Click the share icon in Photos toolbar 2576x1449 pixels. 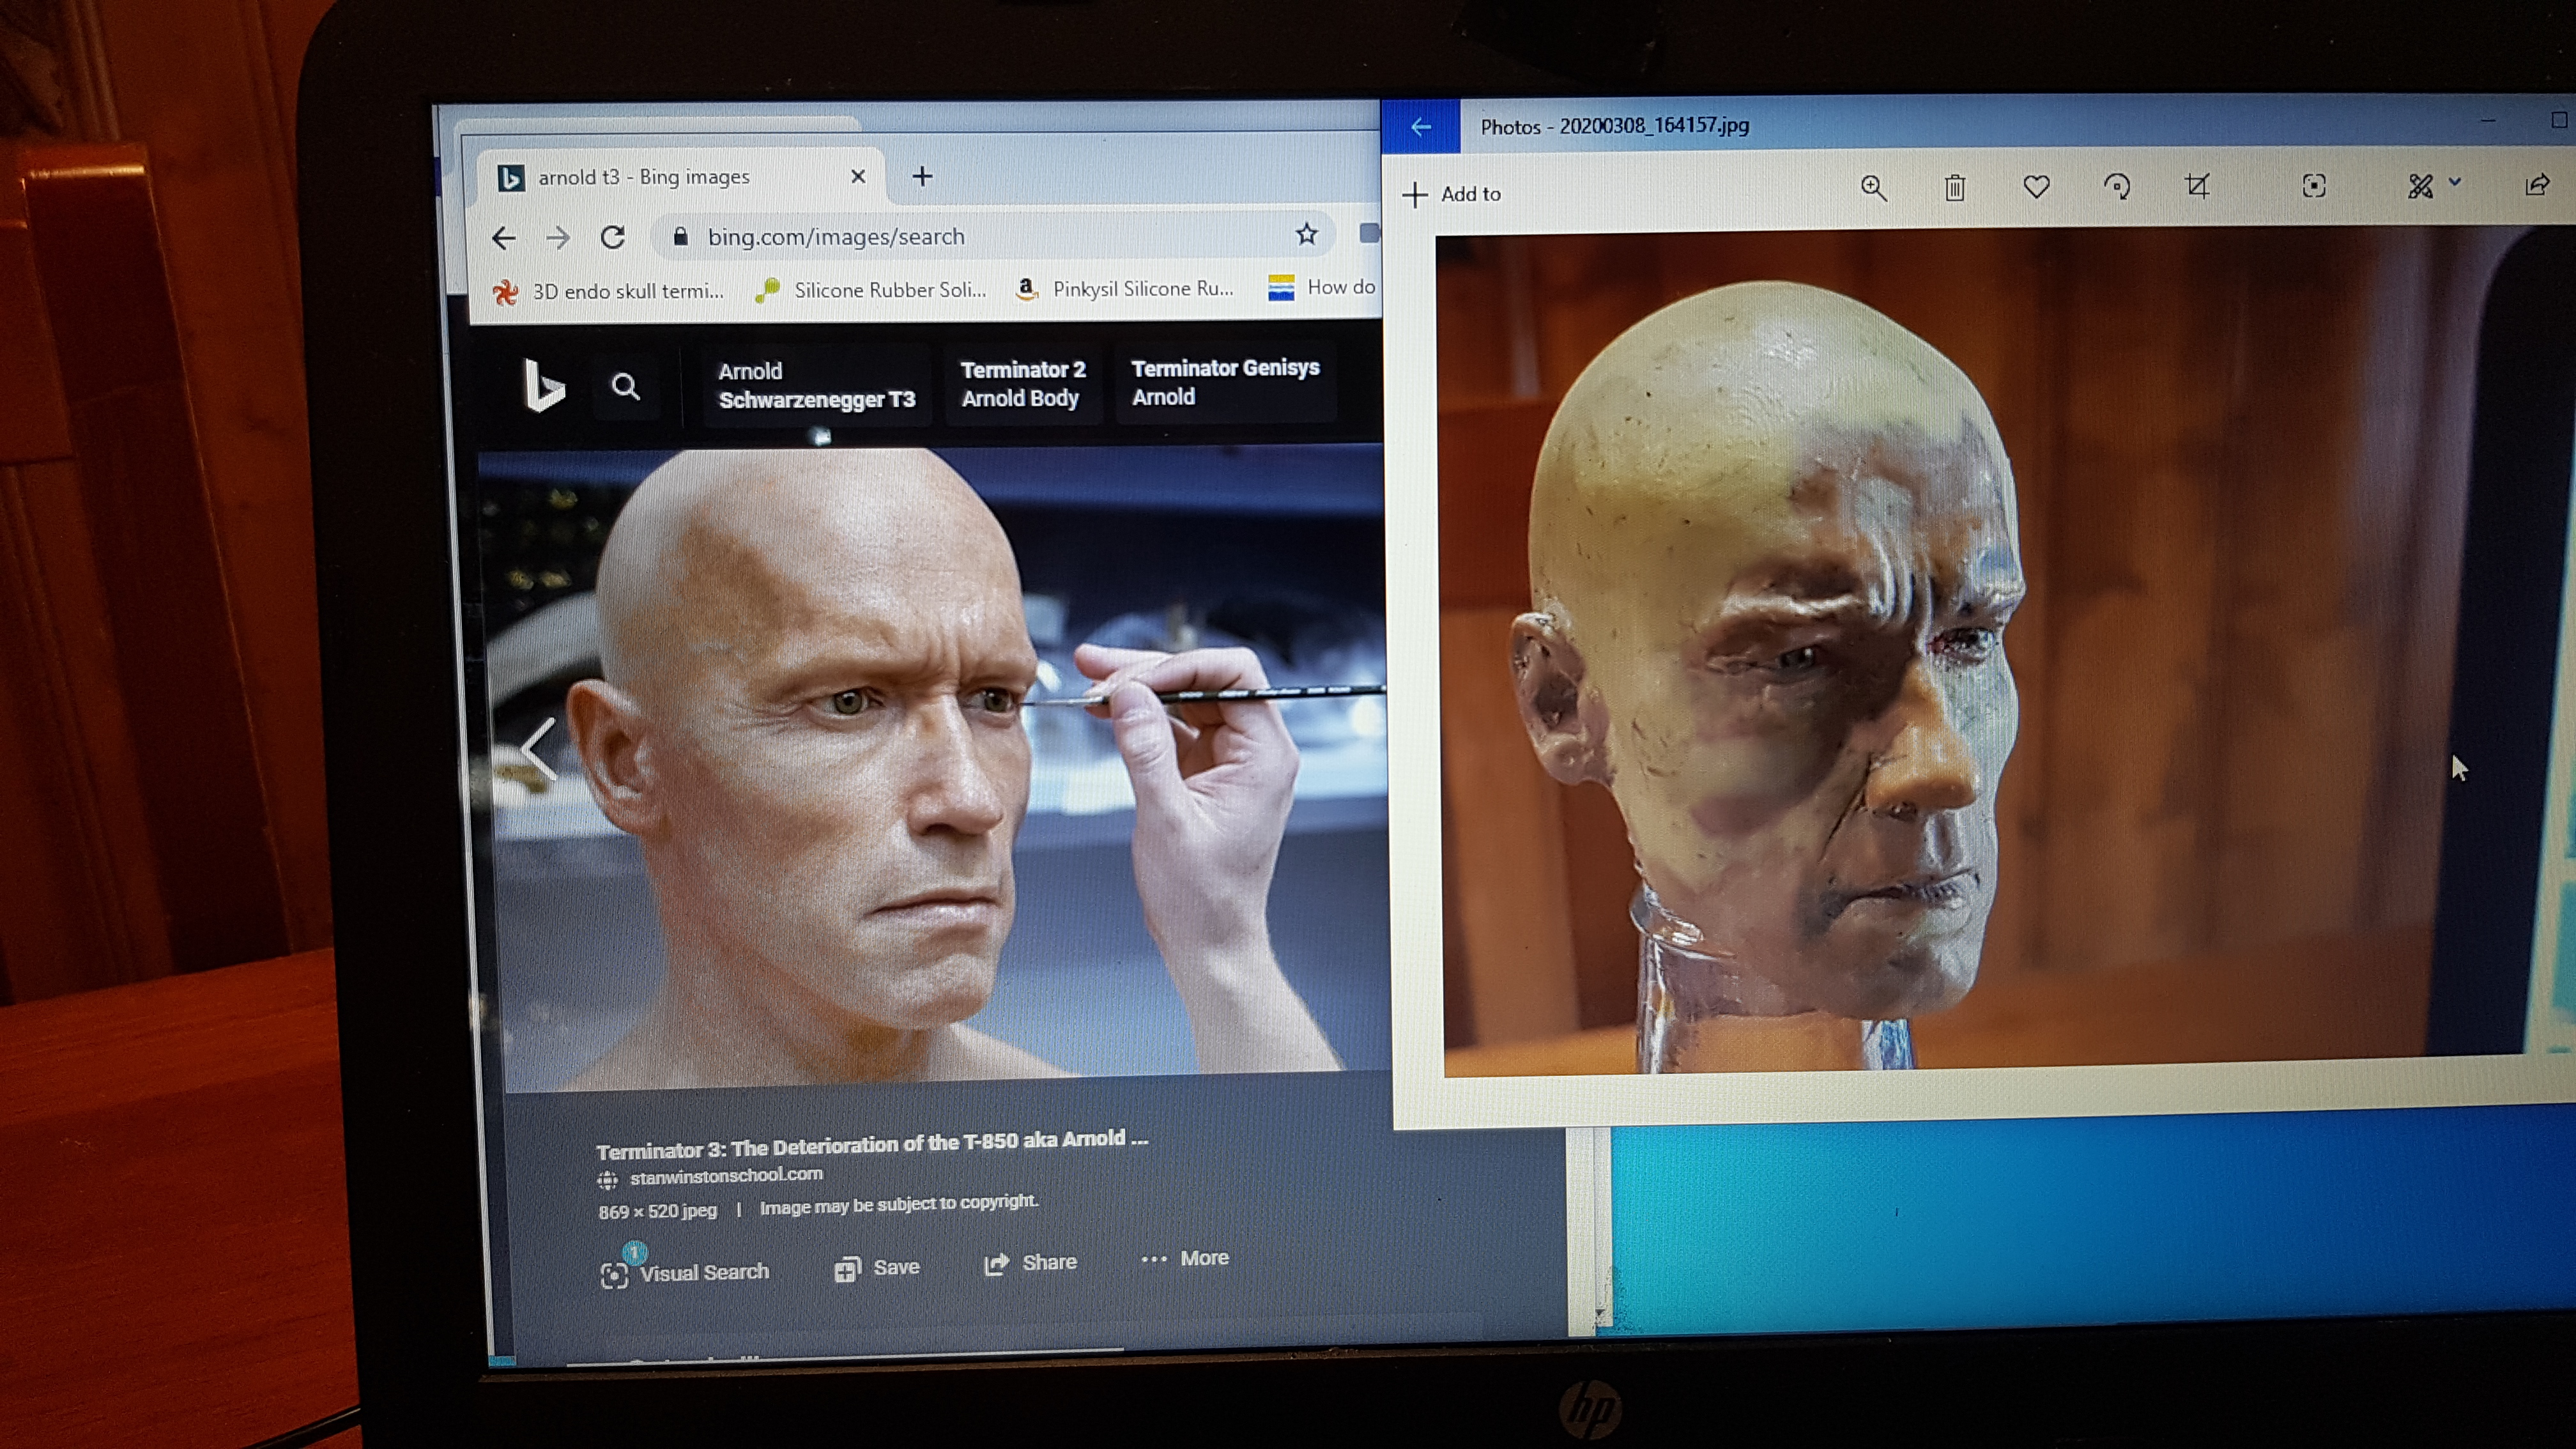(x=2537, y=185)
